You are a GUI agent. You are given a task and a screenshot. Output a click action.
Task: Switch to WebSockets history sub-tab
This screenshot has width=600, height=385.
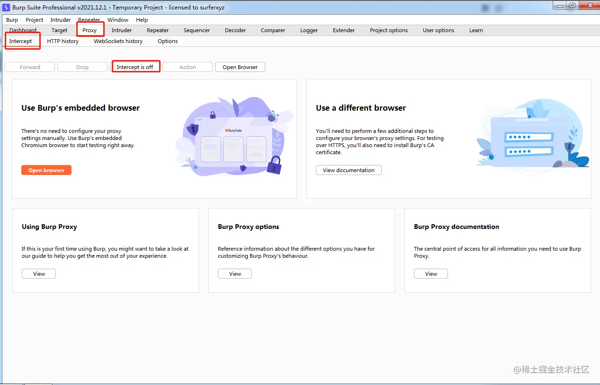[118, 41]
